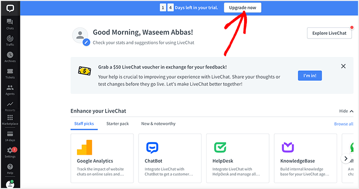This screenshot has width=359, height=189.
Task: Open the Browse all link
Action: click(344, 124)
